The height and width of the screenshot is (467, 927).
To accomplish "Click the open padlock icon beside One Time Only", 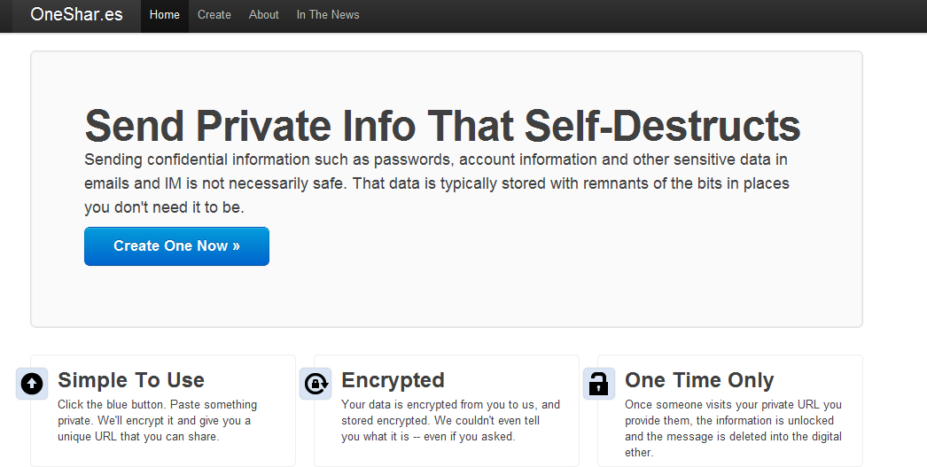I will [x=599, y=384].
